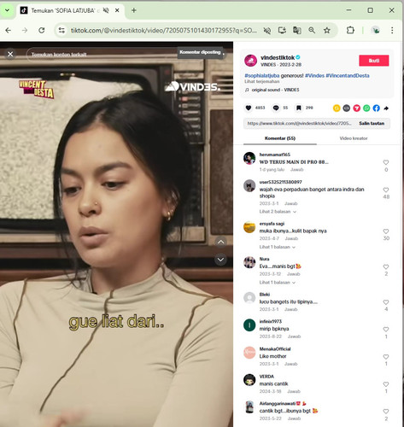Like the 'mirip bpknya' comment
Screen dimensions: 404x427
pyautogui.click(x=386, y=330)
